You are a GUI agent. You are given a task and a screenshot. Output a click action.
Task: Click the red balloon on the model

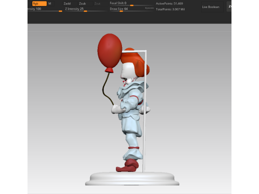[x=110, y=51]
